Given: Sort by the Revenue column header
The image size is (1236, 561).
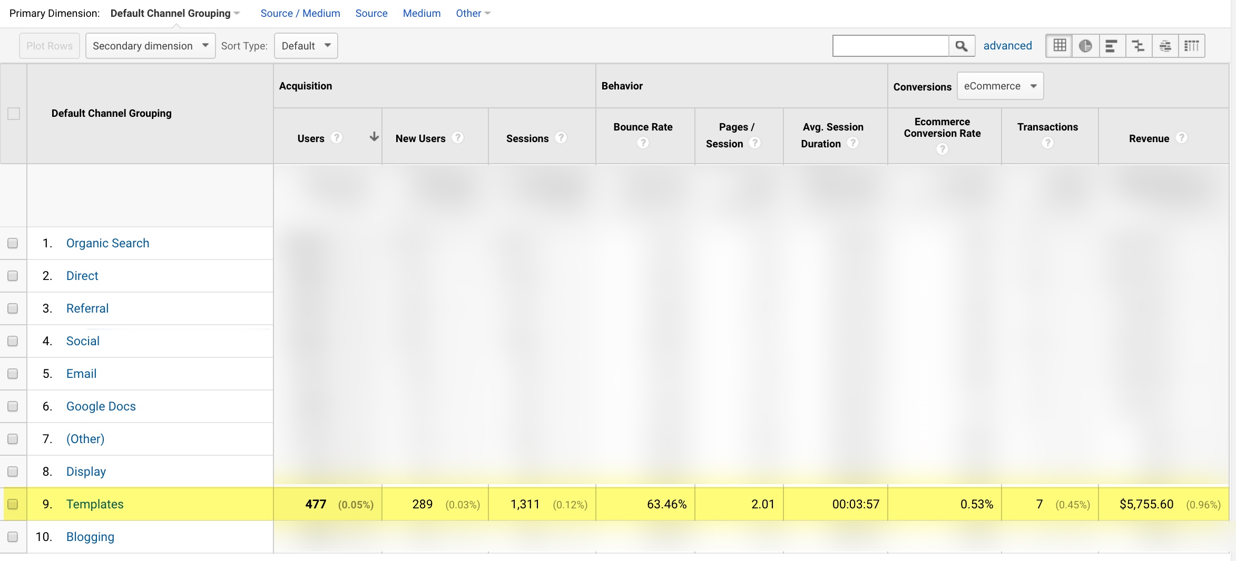Looking at the screenshot, I should click(1149, 138).
